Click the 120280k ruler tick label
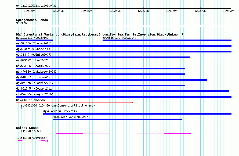 tap(172, 11)
